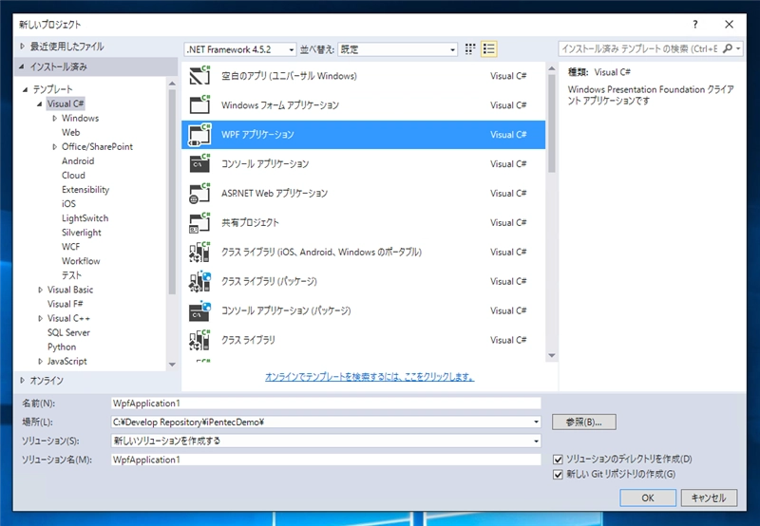The height and width of the screenshot is (526, 760).
Task: Click the shared project (共有プロジェクト) template icon
Action: (x=199, y=223)
